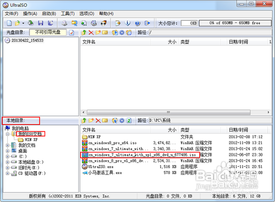Click the Save As toolbar icon
Screen dimensions: 275x202
click(x=50, y=23)
